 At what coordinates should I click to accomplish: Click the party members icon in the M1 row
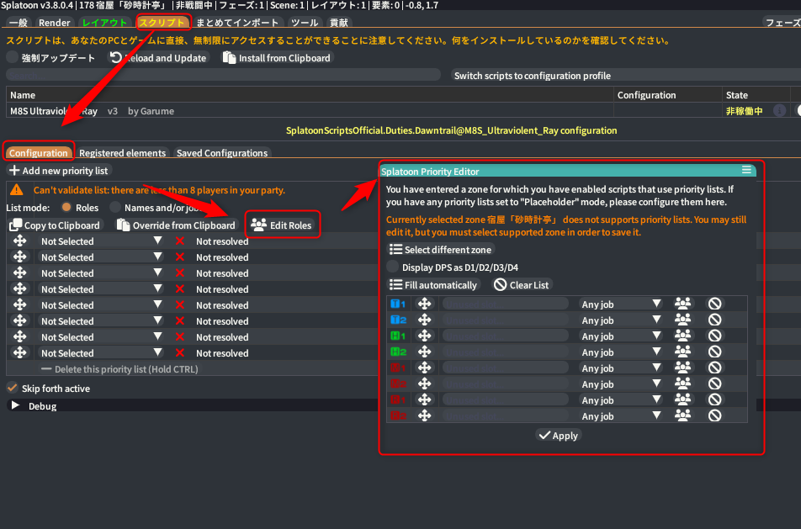point(682,368)
